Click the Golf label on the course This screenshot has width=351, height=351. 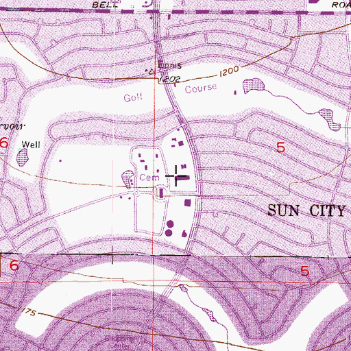click(133, 97)
